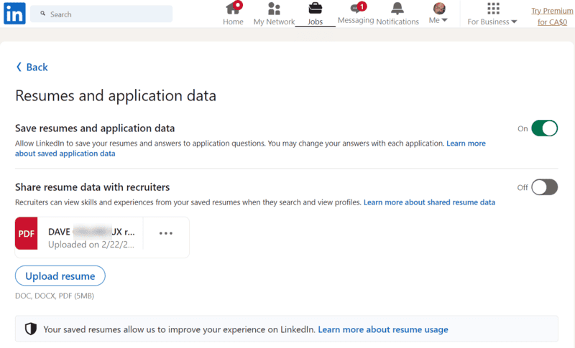Click the shield icon in the resume usage notice

[x=31, y=329]
